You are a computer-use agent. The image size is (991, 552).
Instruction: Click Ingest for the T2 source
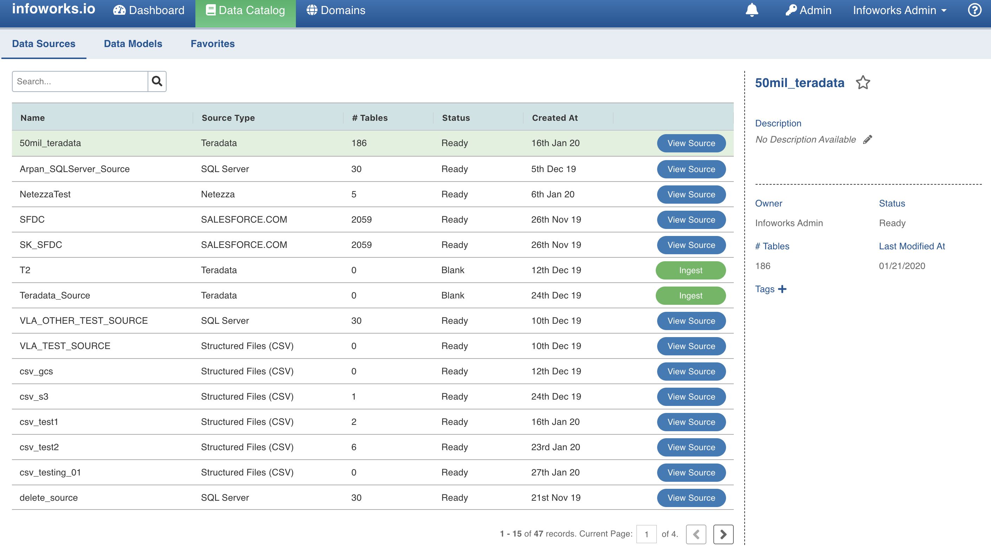(x=691, y=270)
